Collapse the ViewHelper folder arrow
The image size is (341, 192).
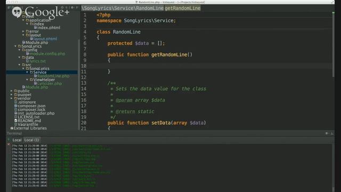[27, 79]
